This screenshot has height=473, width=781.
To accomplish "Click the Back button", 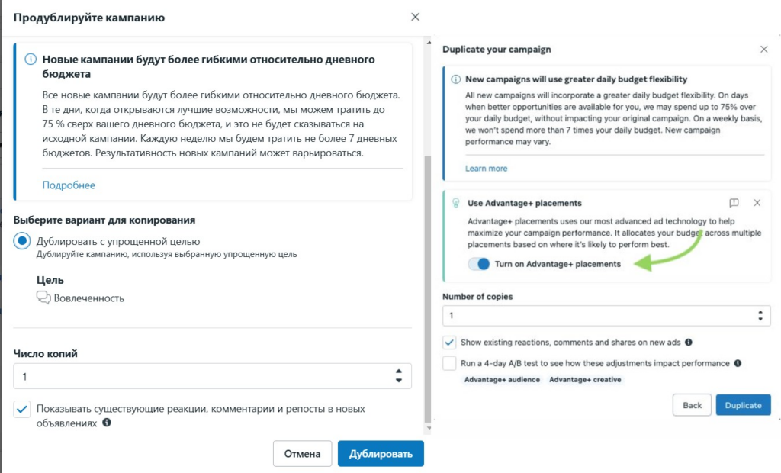I will click(691, 404).
